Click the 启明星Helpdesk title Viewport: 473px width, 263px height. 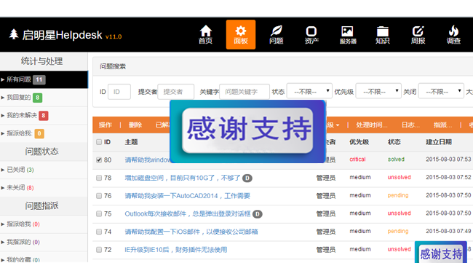62,35
